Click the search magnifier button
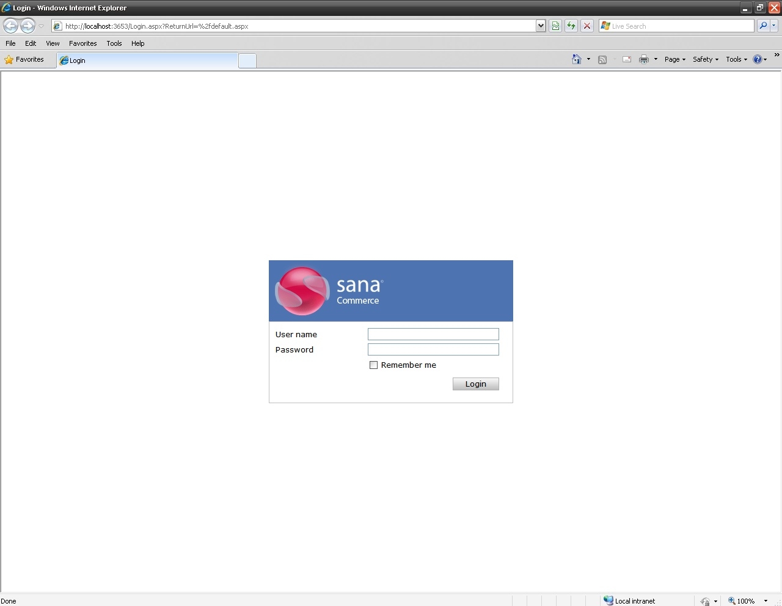The image size is (782, 606). (763, 26)
